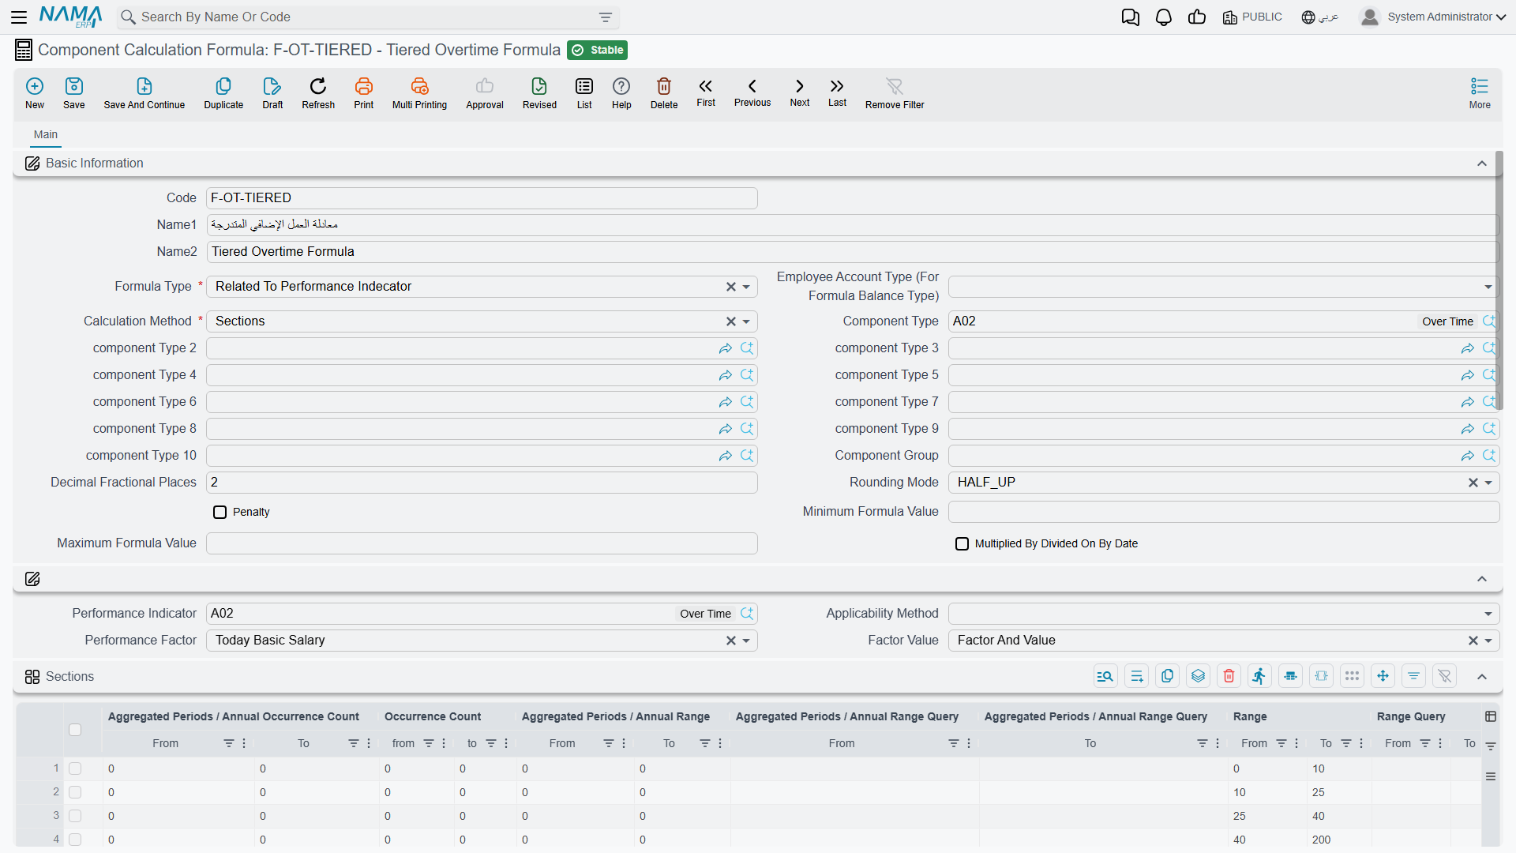Open the List view icon
Viewport: 1516px width, 853px height.
[584, 86]
